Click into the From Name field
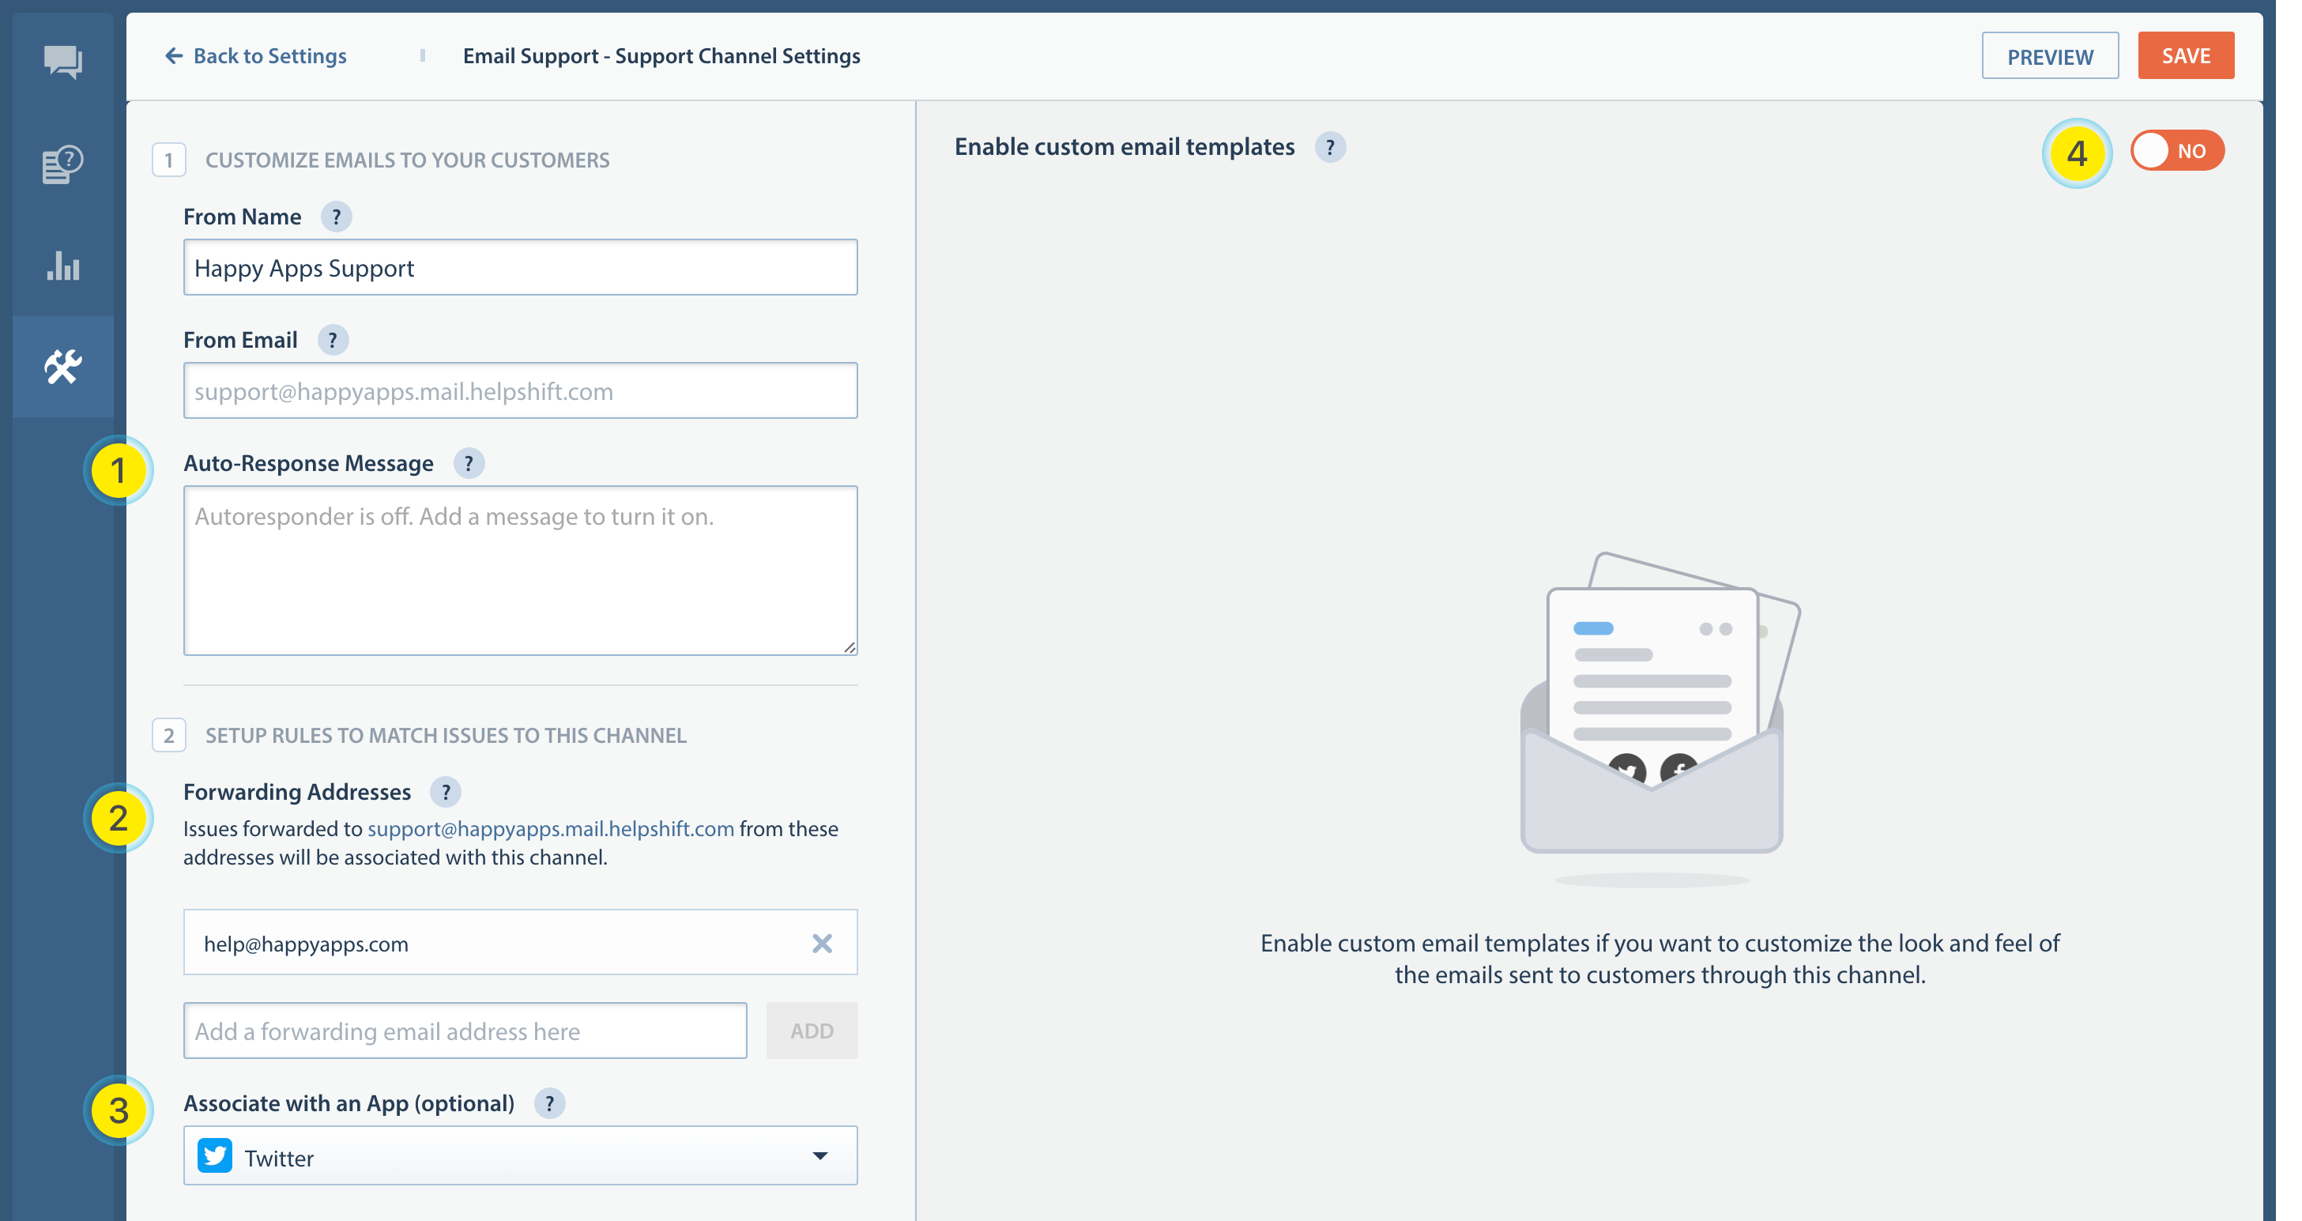 click(520, 268)
